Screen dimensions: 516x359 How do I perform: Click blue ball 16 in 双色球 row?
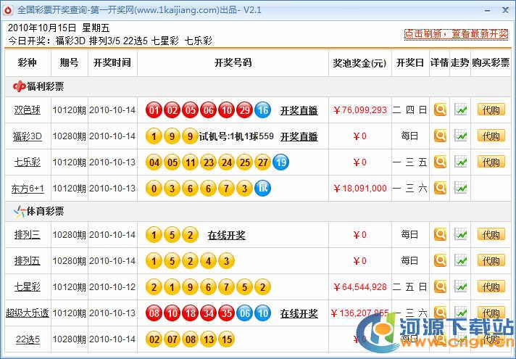[262, 110]
